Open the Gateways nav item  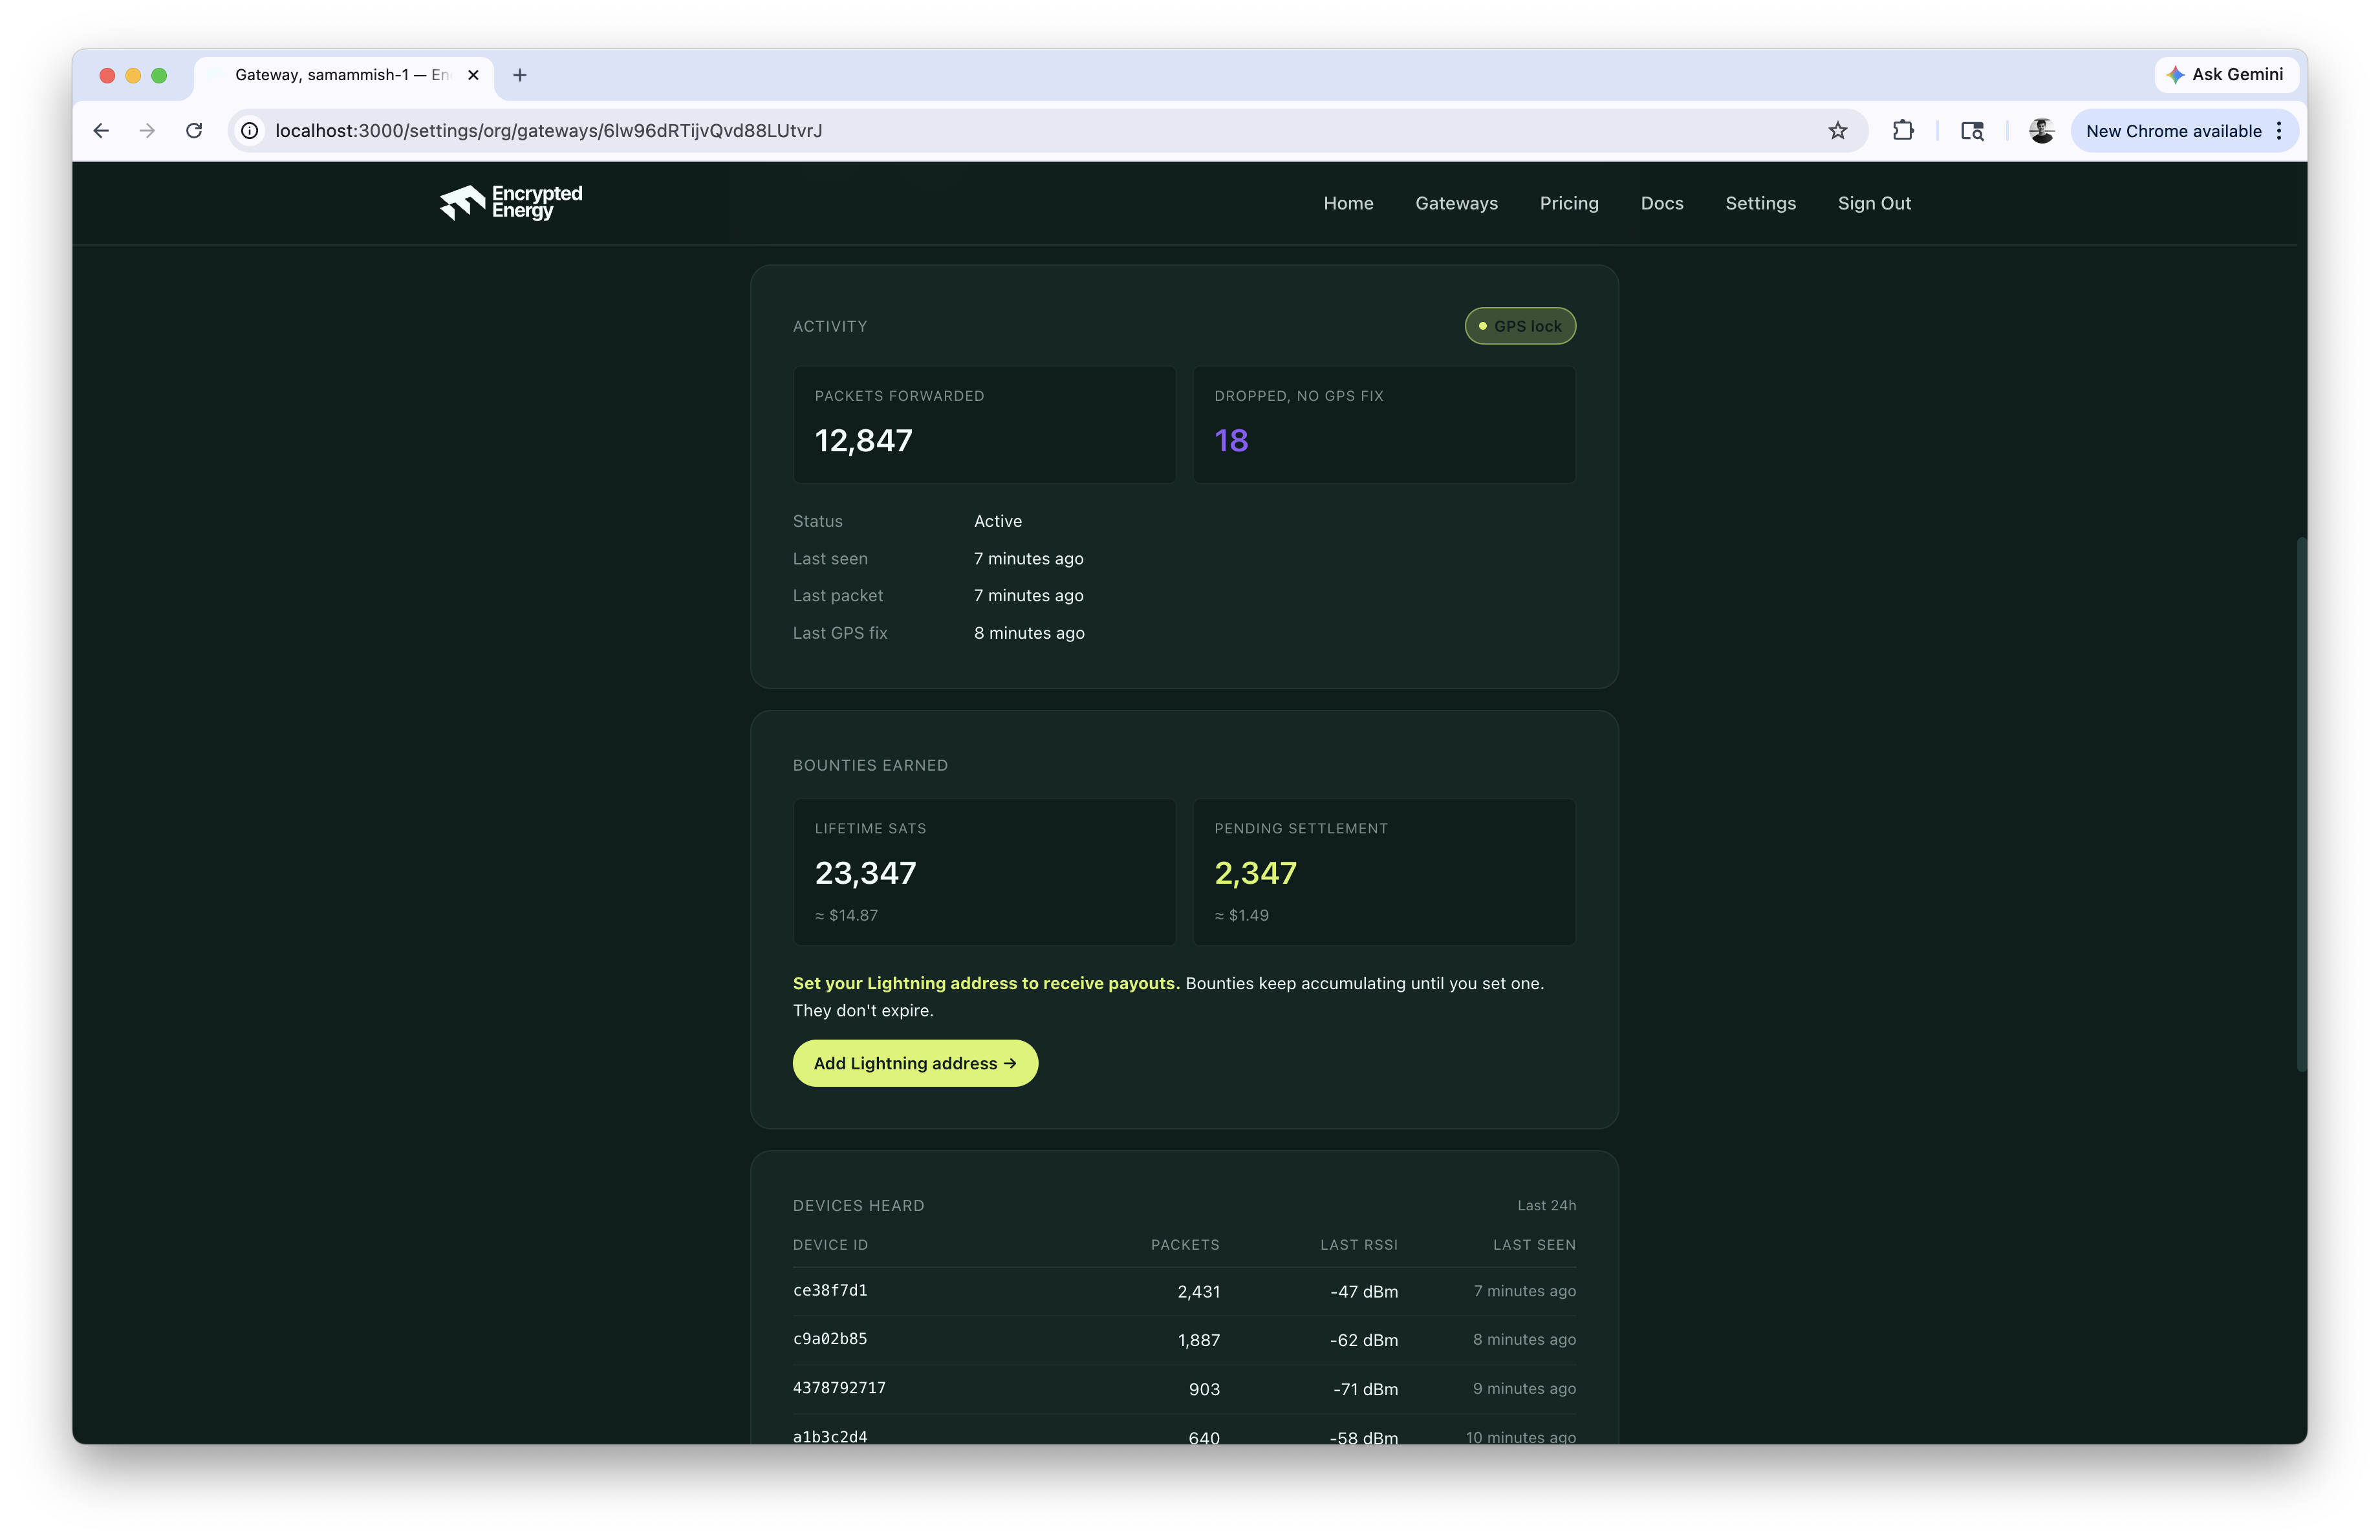pyautogui.click(x=1456, y=203)
